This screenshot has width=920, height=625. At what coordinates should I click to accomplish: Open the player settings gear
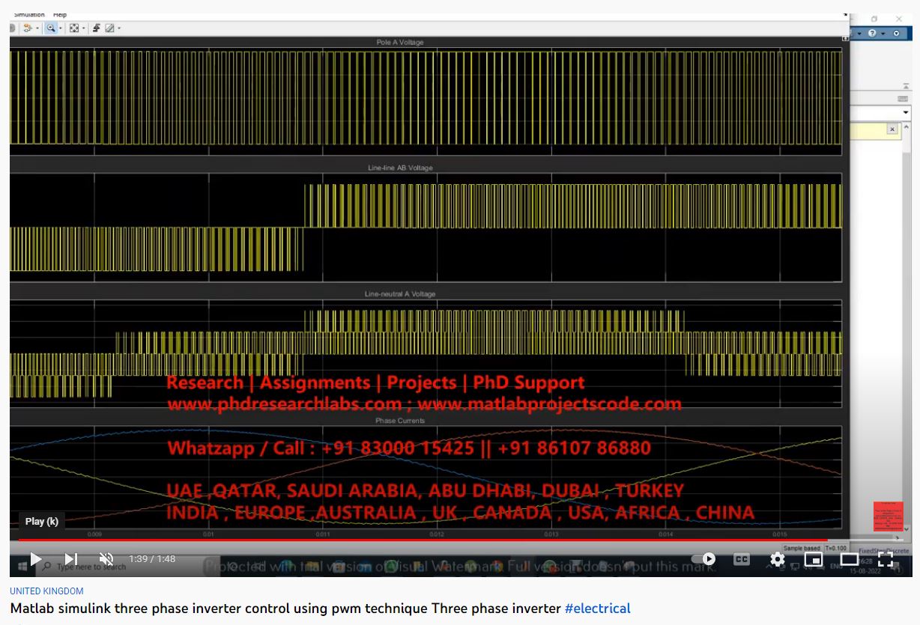[778, 558]
